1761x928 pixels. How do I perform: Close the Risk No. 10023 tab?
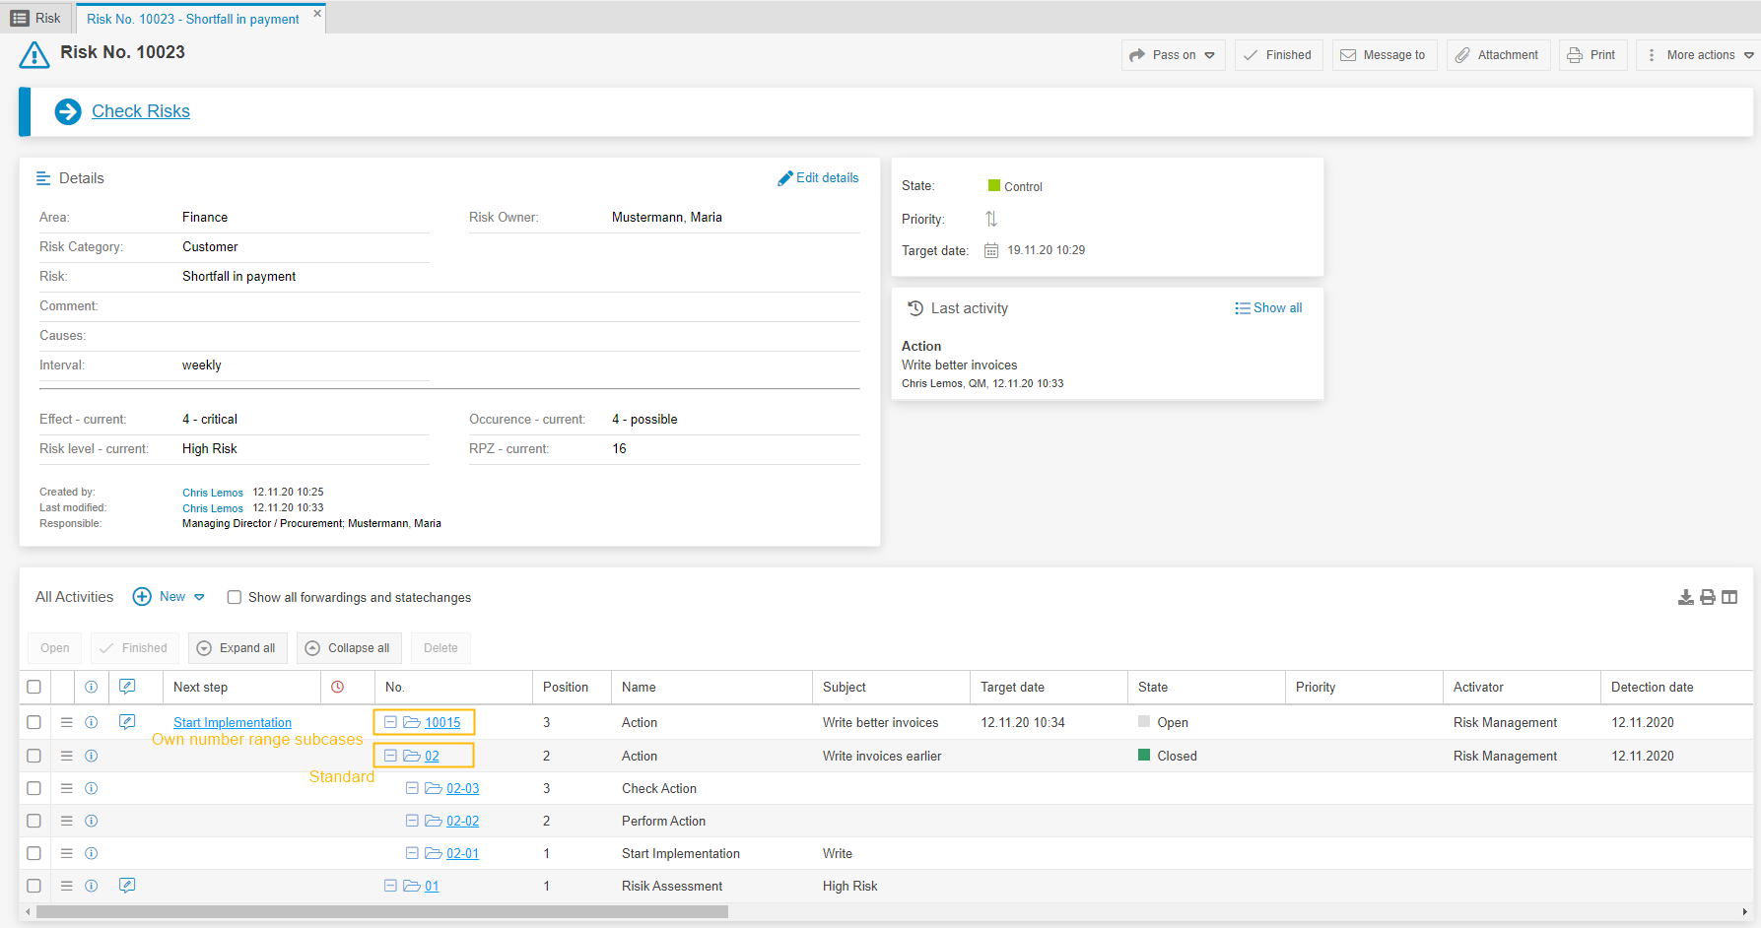pyautogui.click(x=317, y=14)
